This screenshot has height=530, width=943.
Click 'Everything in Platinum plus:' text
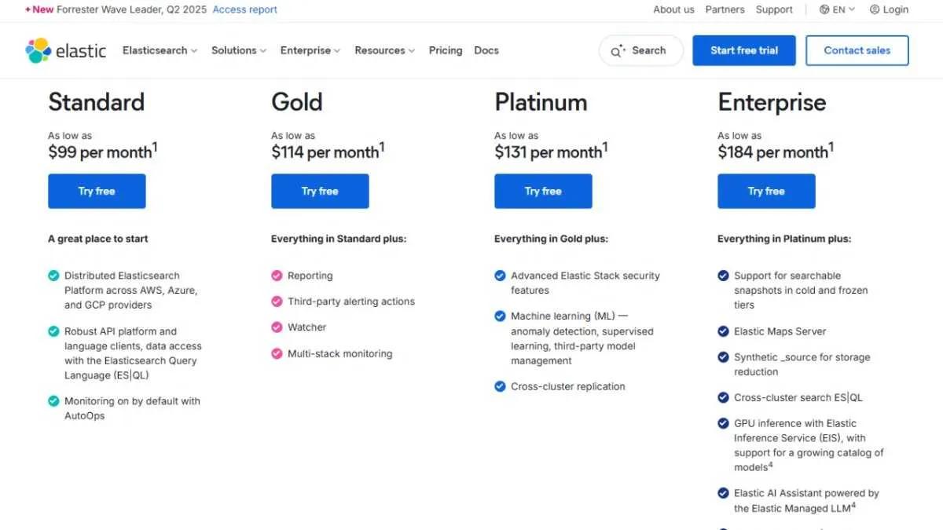click(784, 239)
